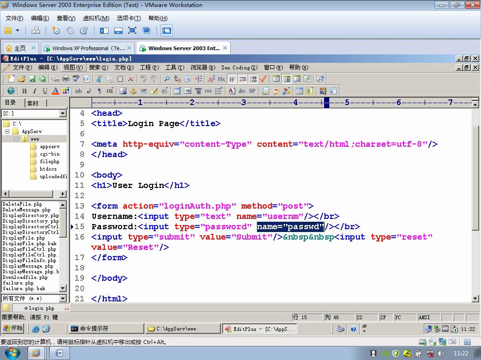This screenshot has width=481, height=360.
Task: Save the document with the floppy icon
Action: click(31, 79)
